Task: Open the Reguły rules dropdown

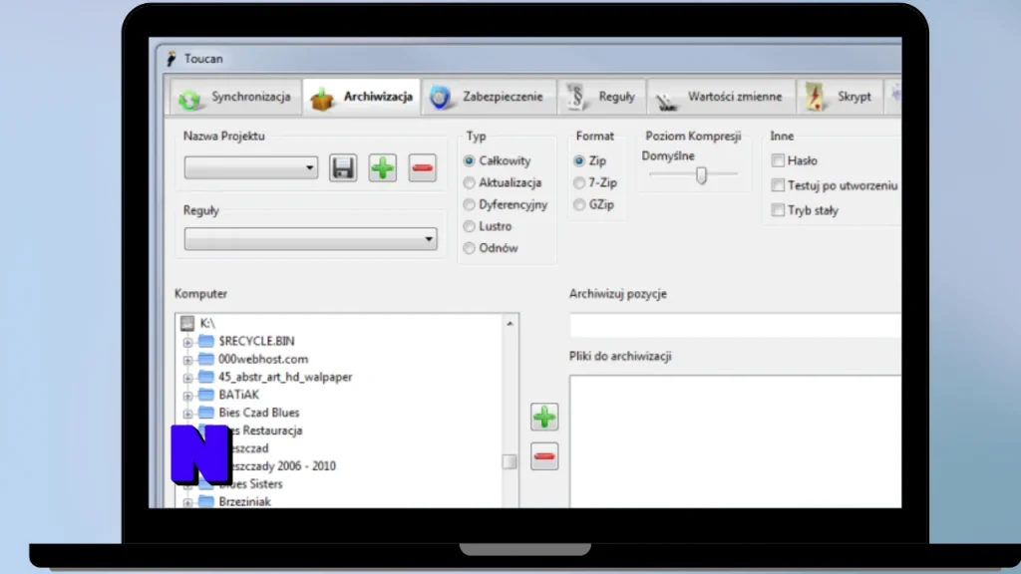Action: coord(311,239)
